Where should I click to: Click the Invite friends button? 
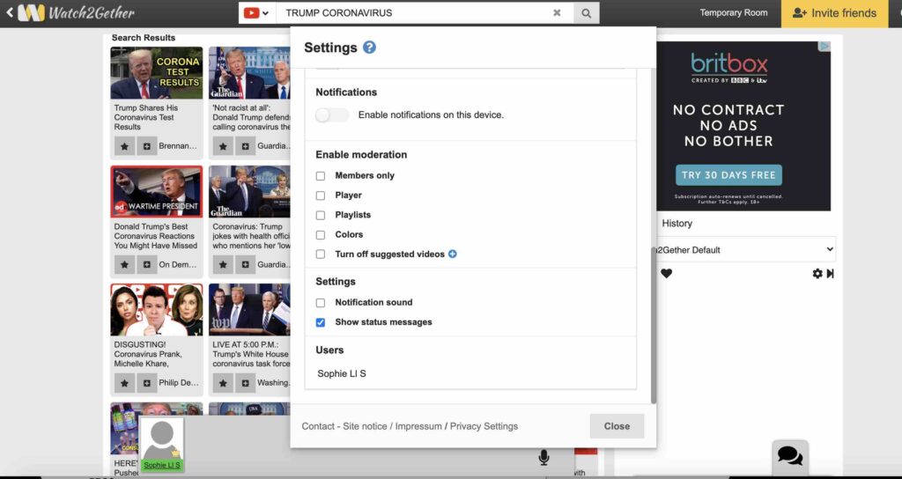click(834, 13)
